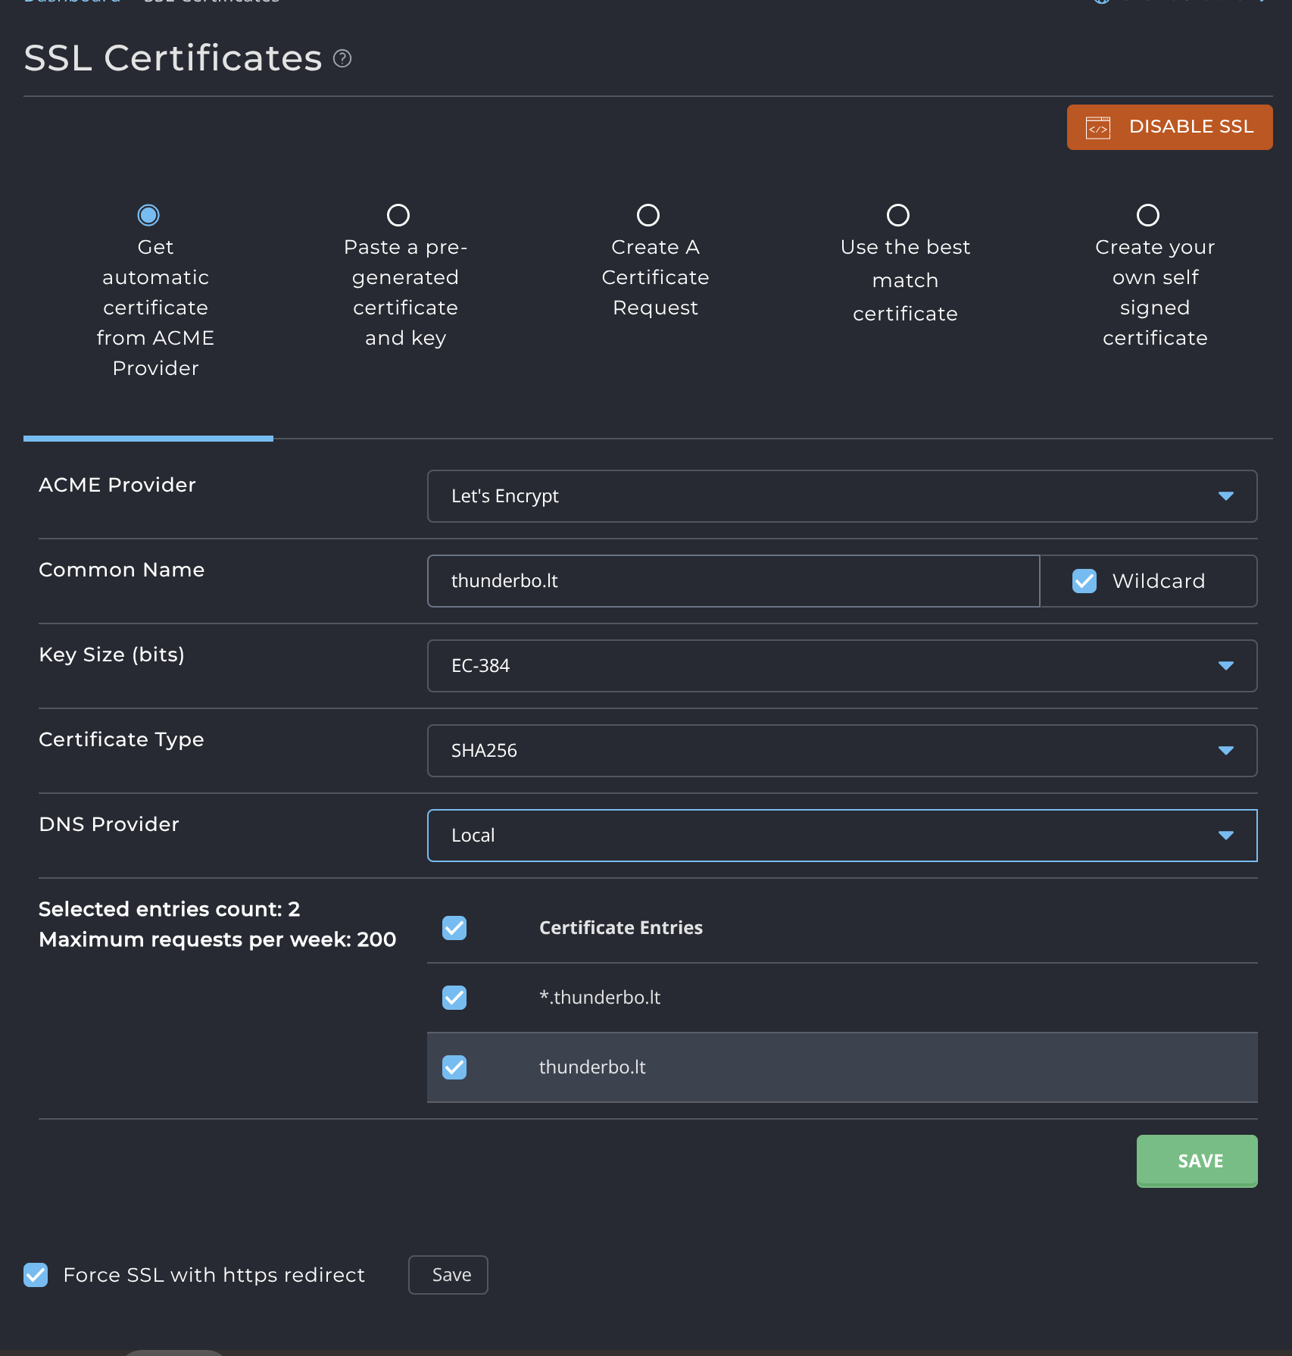This screenshot has height=1356, width=1292.
Task: Toggle Force SSL with https redirect
Action: [x=36, y=1275]
